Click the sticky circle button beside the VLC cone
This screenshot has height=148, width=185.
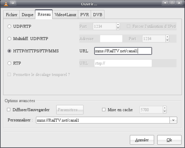(13, 3)
